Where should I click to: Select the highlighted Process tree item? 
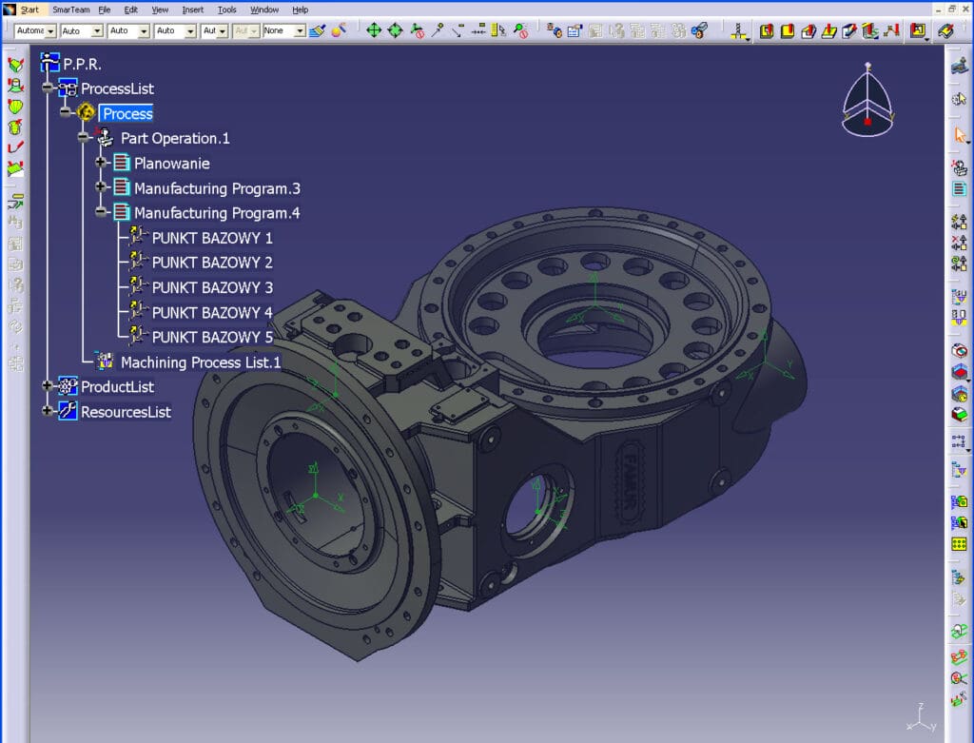(127, 114)
